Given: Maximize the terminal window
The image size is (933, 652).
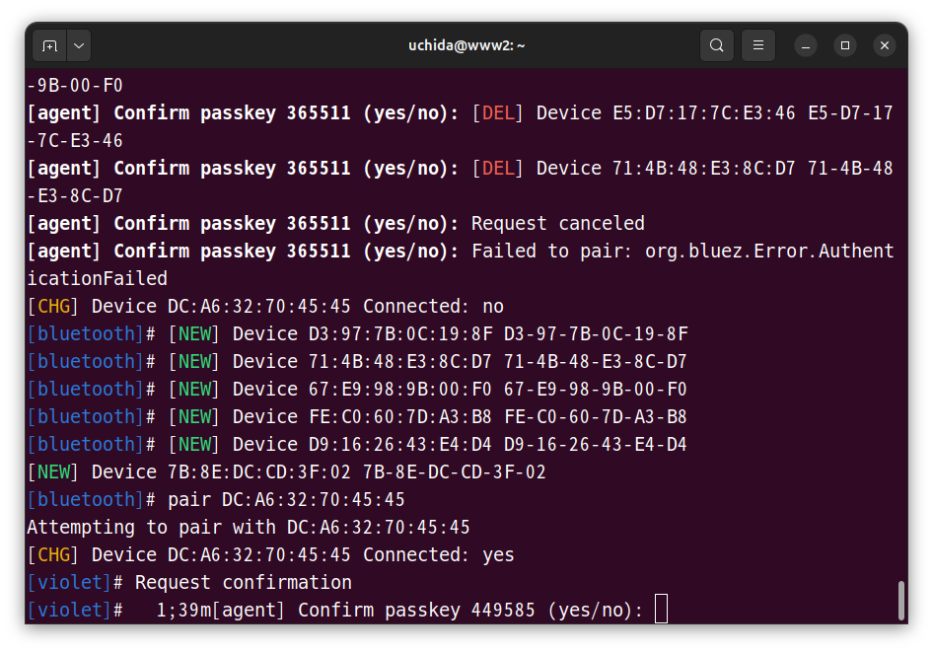Looking at the screenshot, I should click(x=845, y=45).
